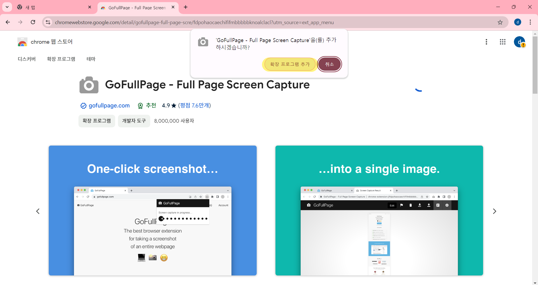Click the GoFullPage - Full Page Screen Capture title
Image resolution: width=538 pixels, height=285 pixels.
[x=207, y=85]
